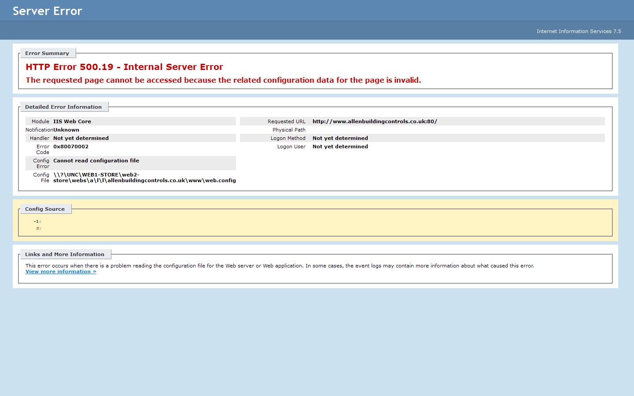Screen dimensions: 634x396
Task: Select the HTTP Error 500.19 title text
Action: 124,67
